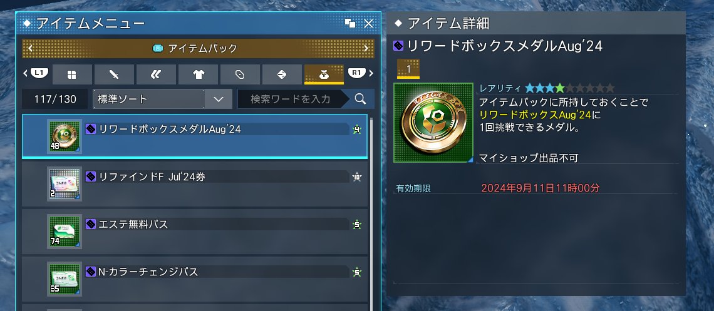Cycle category right with R1 button
The height and width of the screenshot is (311, 714).
[x=357, y=73]
